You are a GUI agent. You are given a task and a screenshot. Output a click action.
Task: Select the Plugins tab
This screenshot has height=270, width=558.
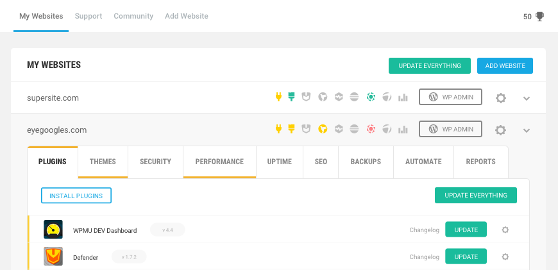click(53, 162)
